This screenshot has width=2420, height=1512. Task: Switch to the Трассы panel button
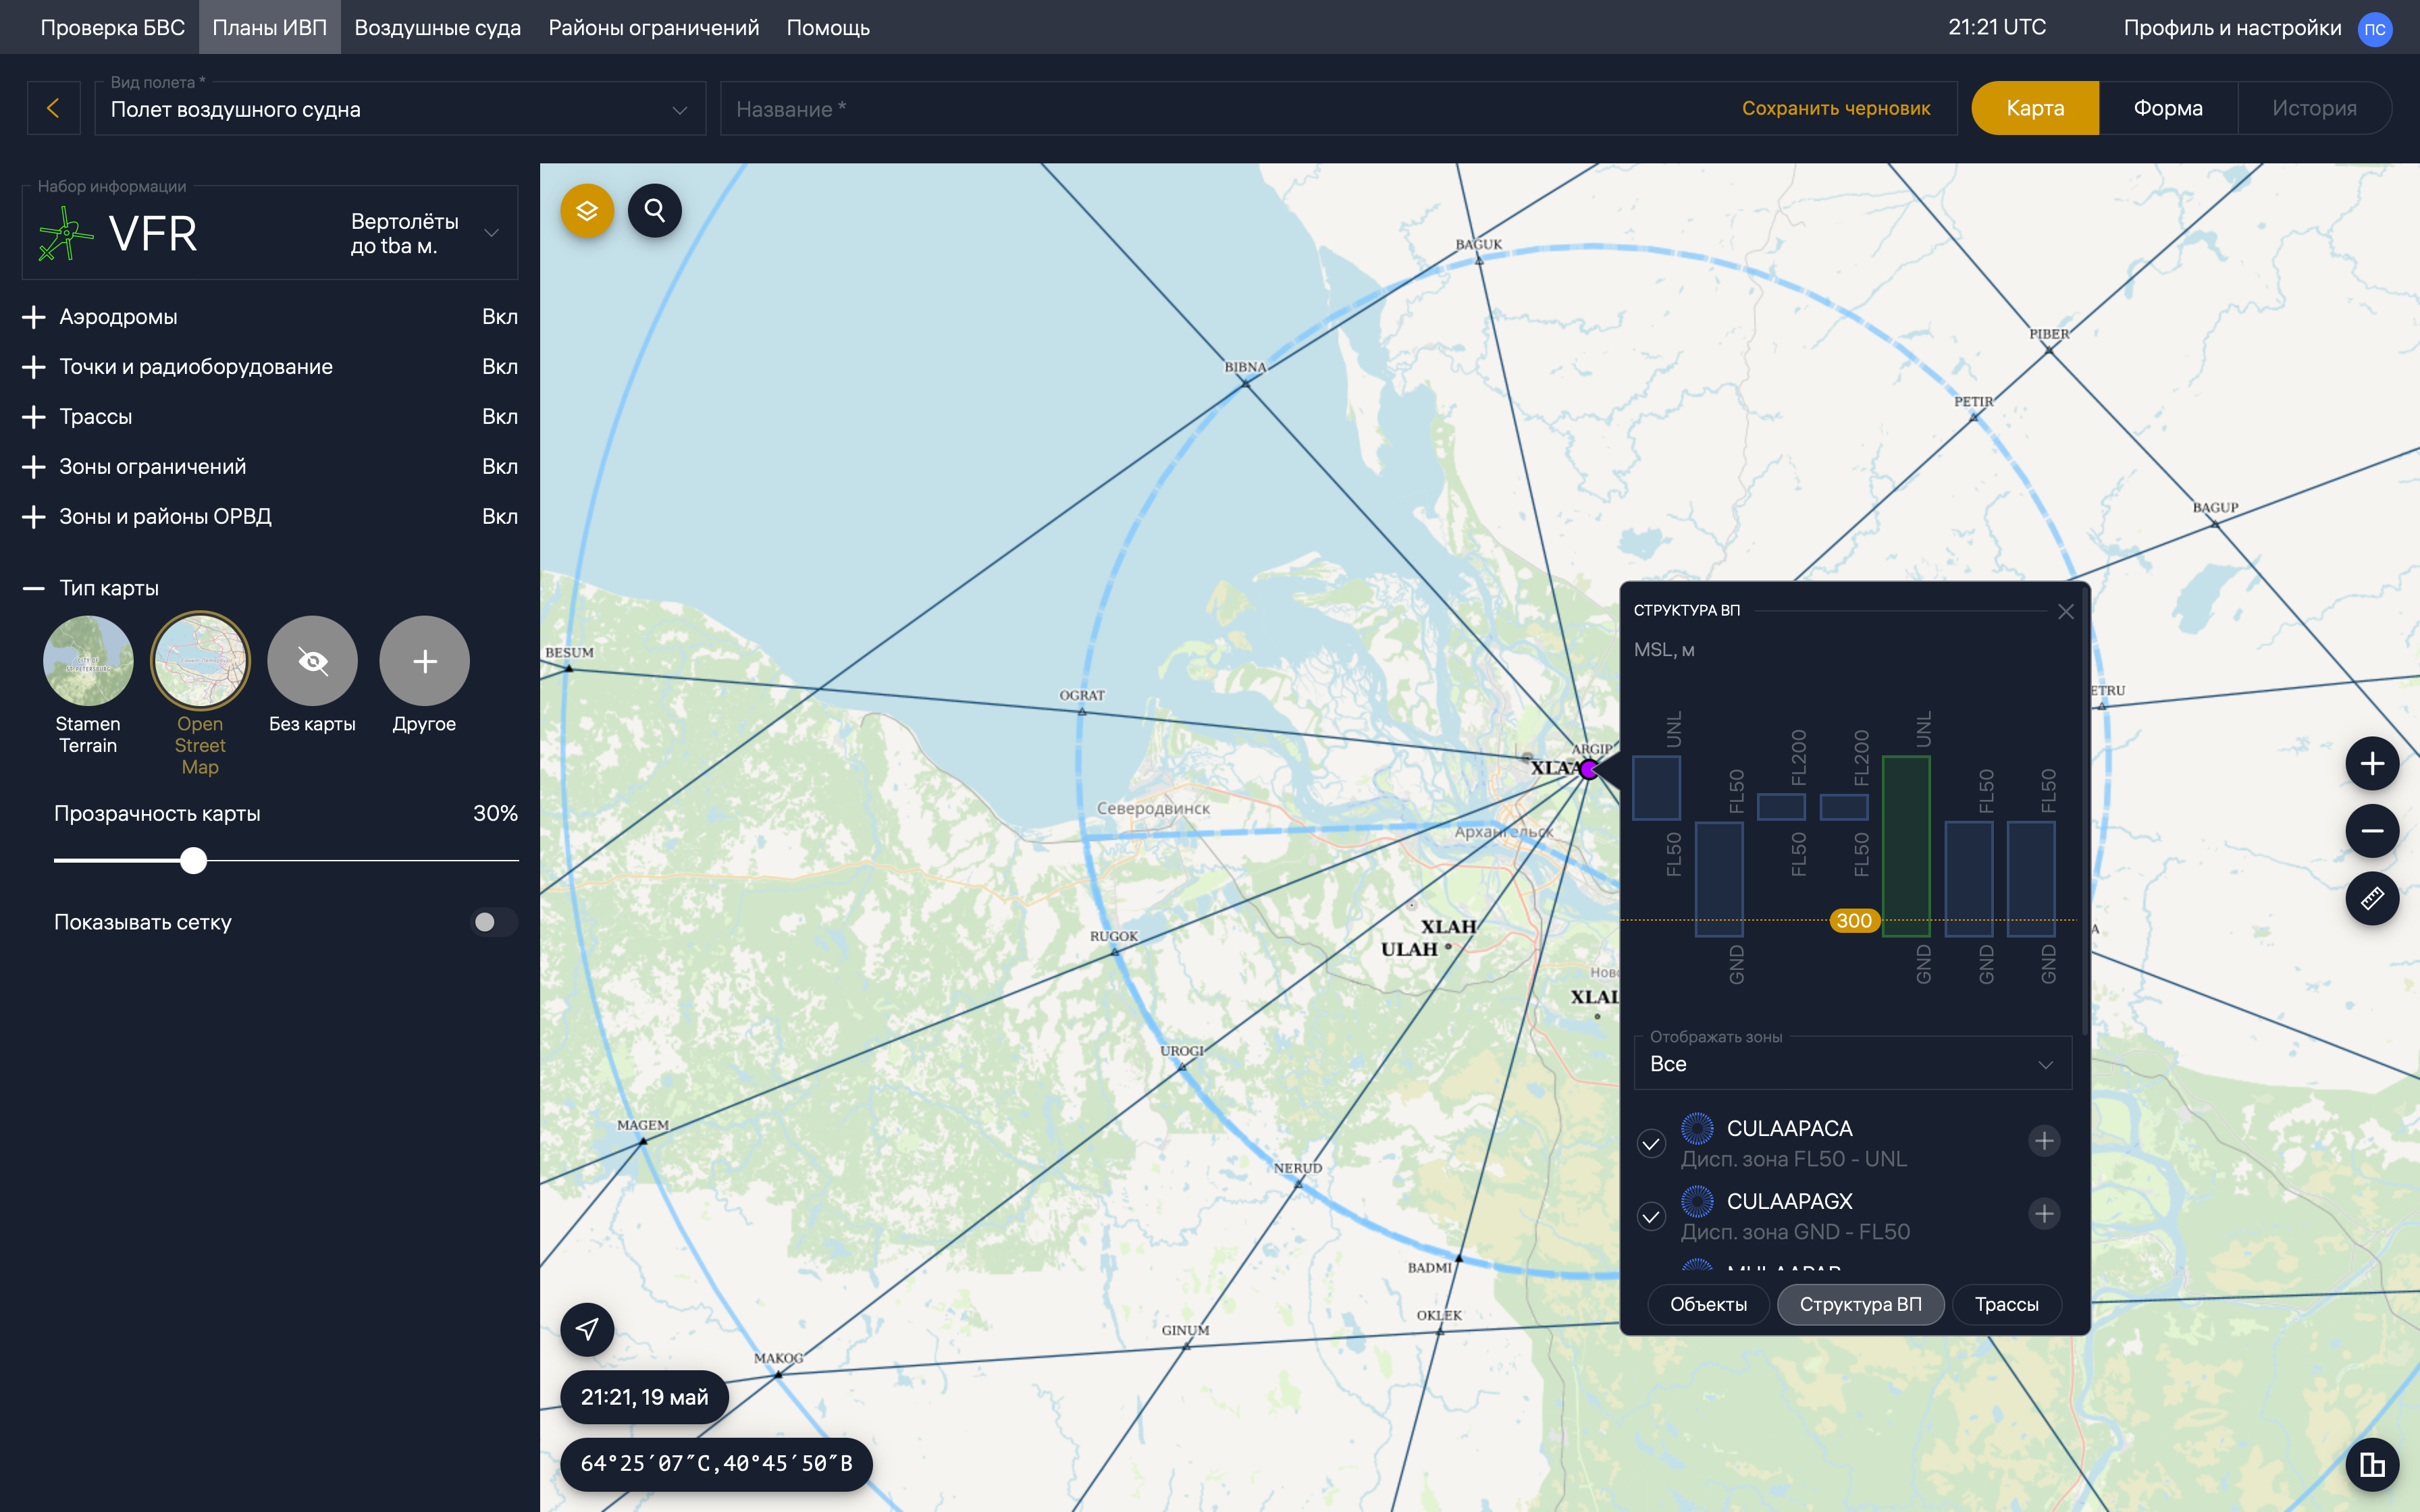coord(2006,1304)
